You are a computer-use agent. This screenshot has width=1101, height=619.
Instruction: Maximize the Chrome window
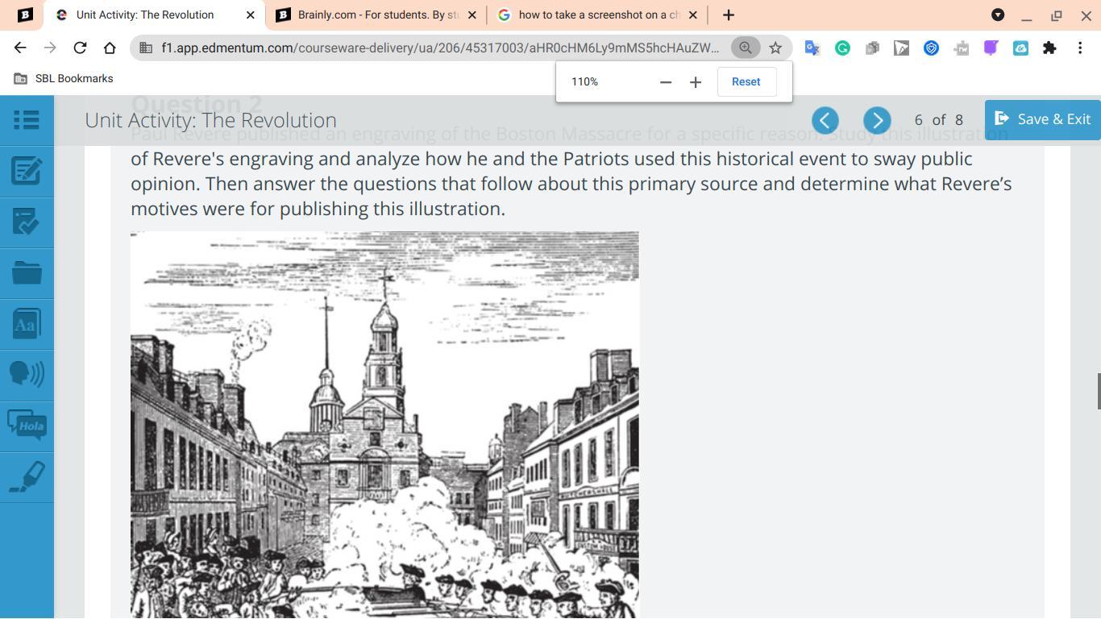(1056, 15)
